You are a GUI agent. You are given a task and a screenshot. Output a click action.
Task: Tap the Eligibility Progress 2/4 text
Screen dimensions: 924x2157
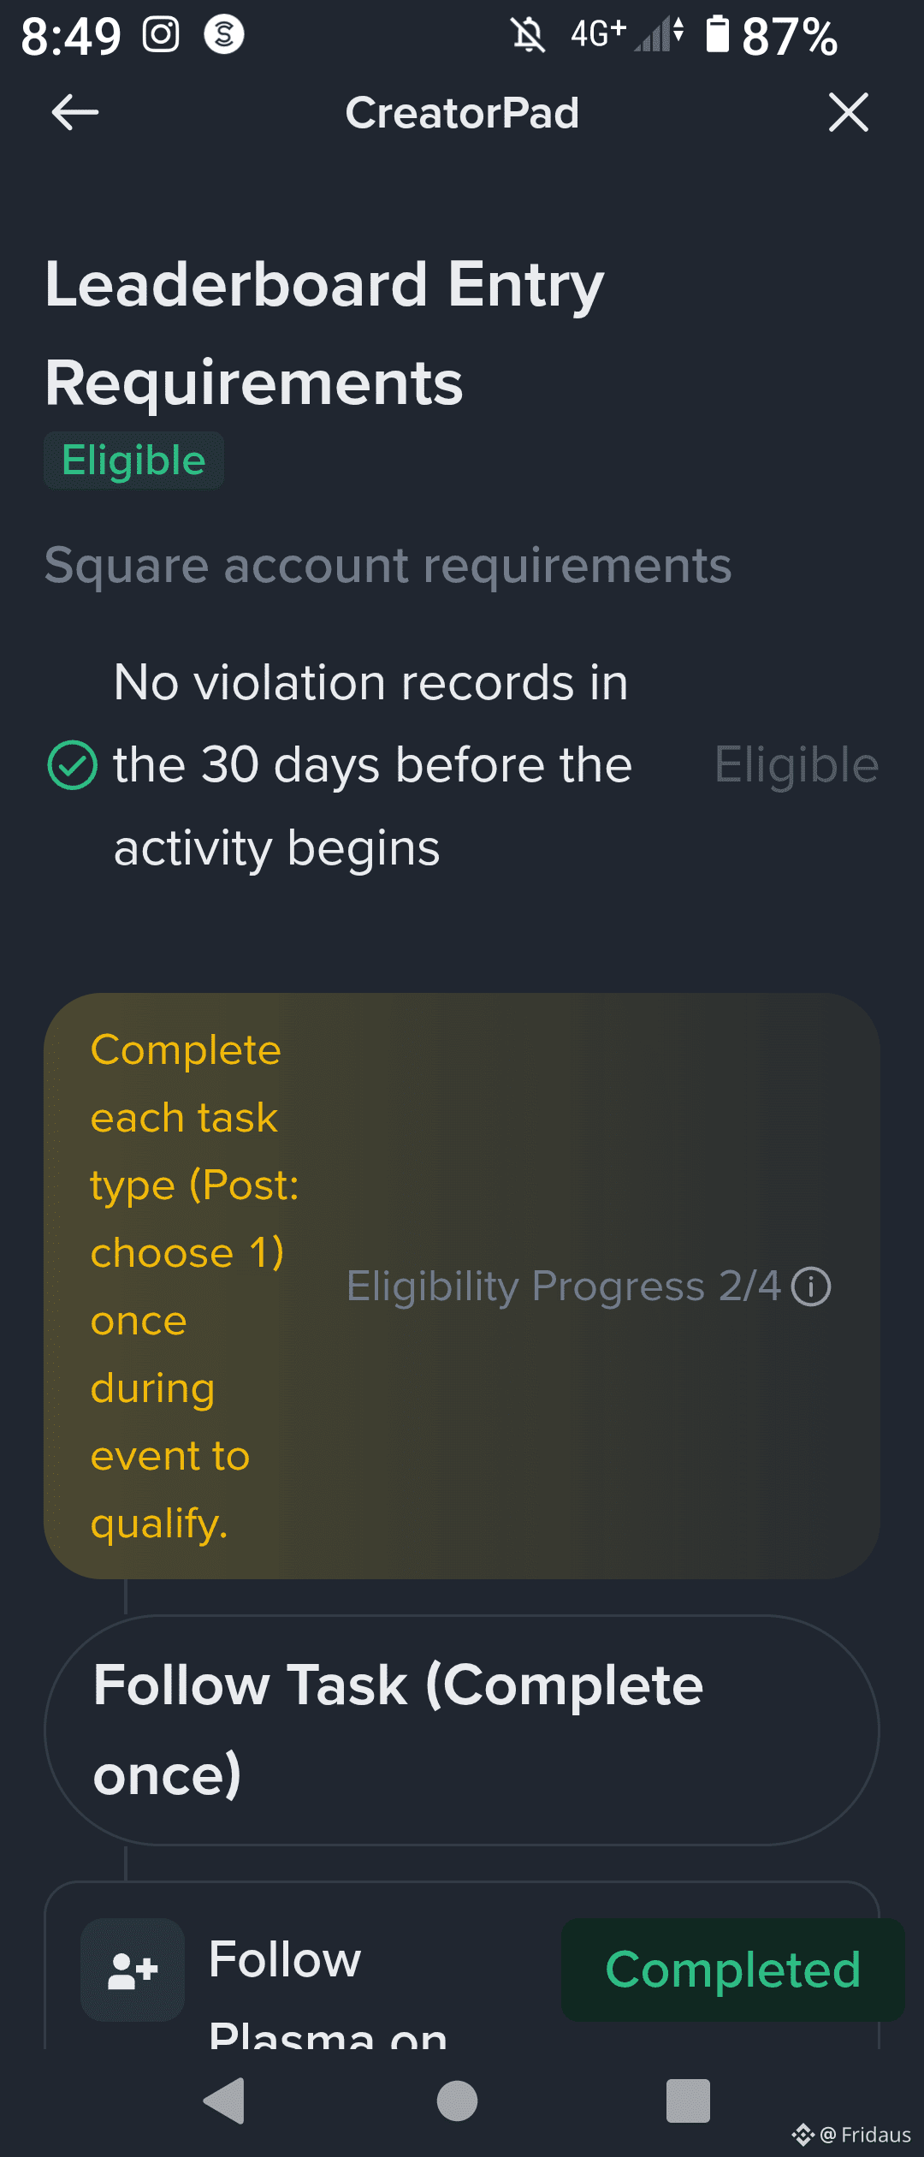coord(564,1286)
